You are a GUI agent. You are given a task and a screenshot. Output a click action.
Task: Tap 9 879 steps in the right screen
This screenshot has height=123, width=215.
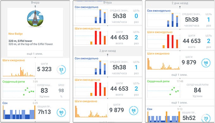[x=189, y=62]
